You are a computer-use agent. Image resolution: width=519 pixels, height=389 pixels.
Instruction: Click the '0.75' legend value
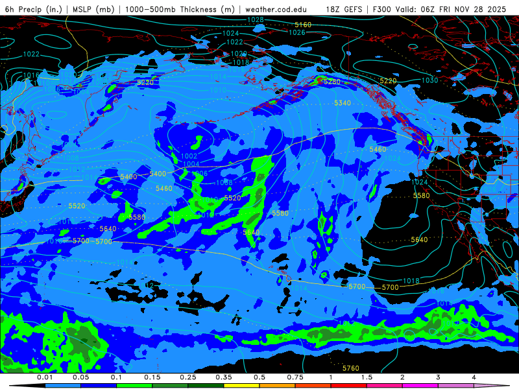[295, 377]
